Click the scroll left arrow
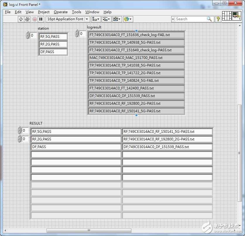 [x=5, y=230]
